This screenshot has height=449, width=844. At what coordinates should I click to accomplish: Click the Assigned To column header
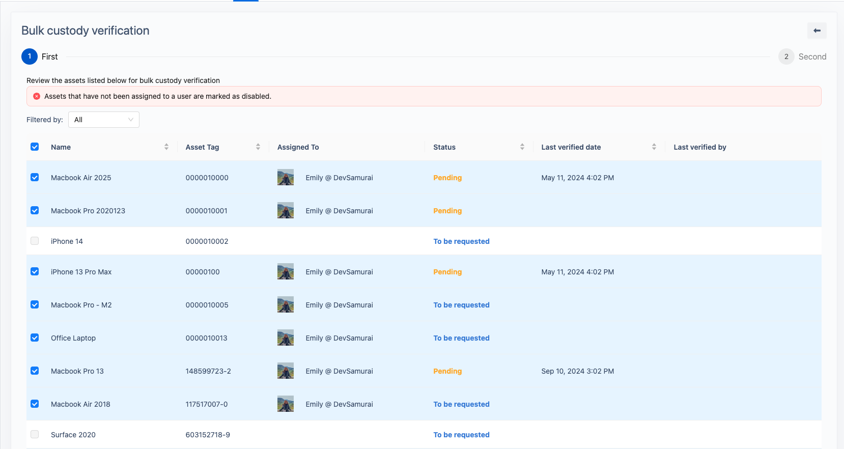coord(298,147)
